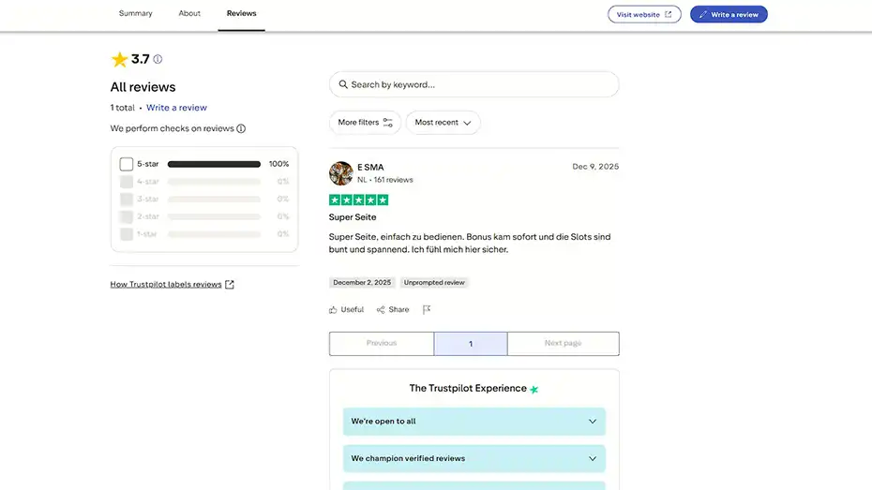Click the Visit website button
The width and height of the screenshot is (872, 490).
[644, 14]
